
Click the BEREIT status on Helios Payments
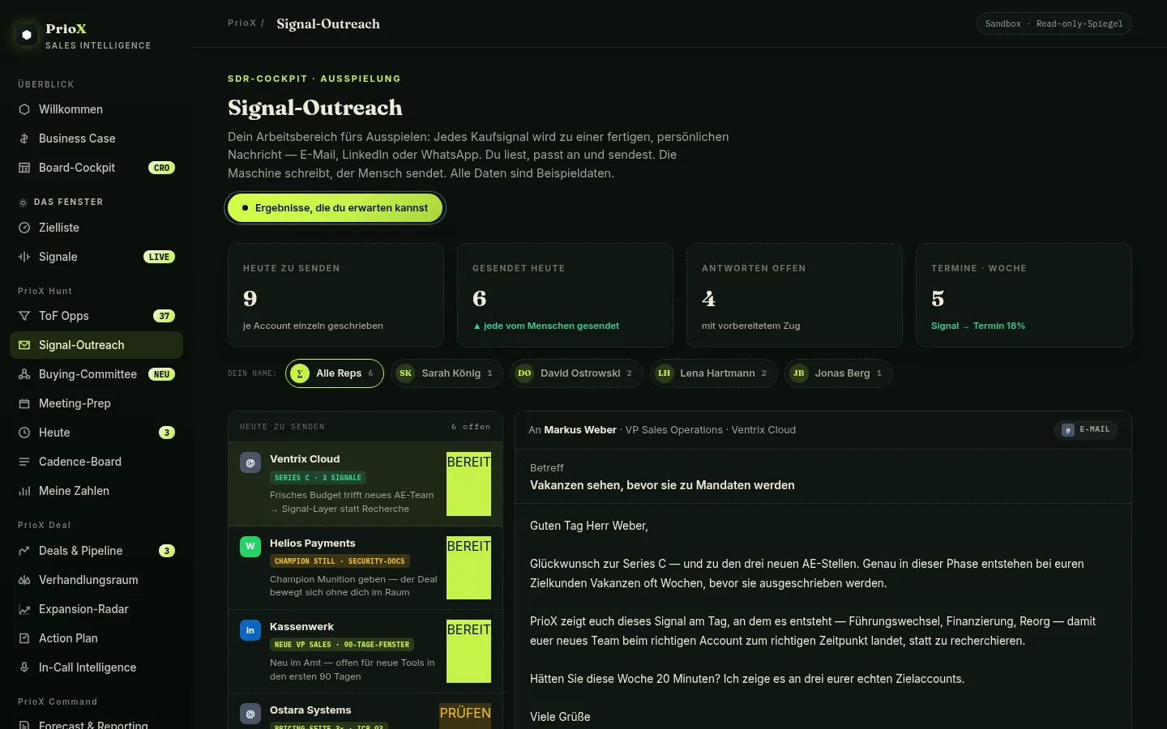click(468, 568)
